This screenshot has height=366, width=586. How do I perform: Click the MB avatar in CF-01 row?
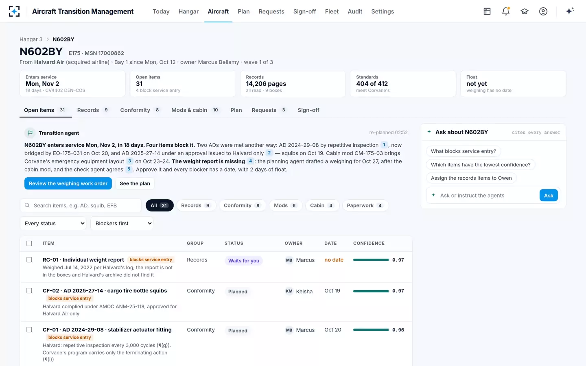(x=289, y=330)
